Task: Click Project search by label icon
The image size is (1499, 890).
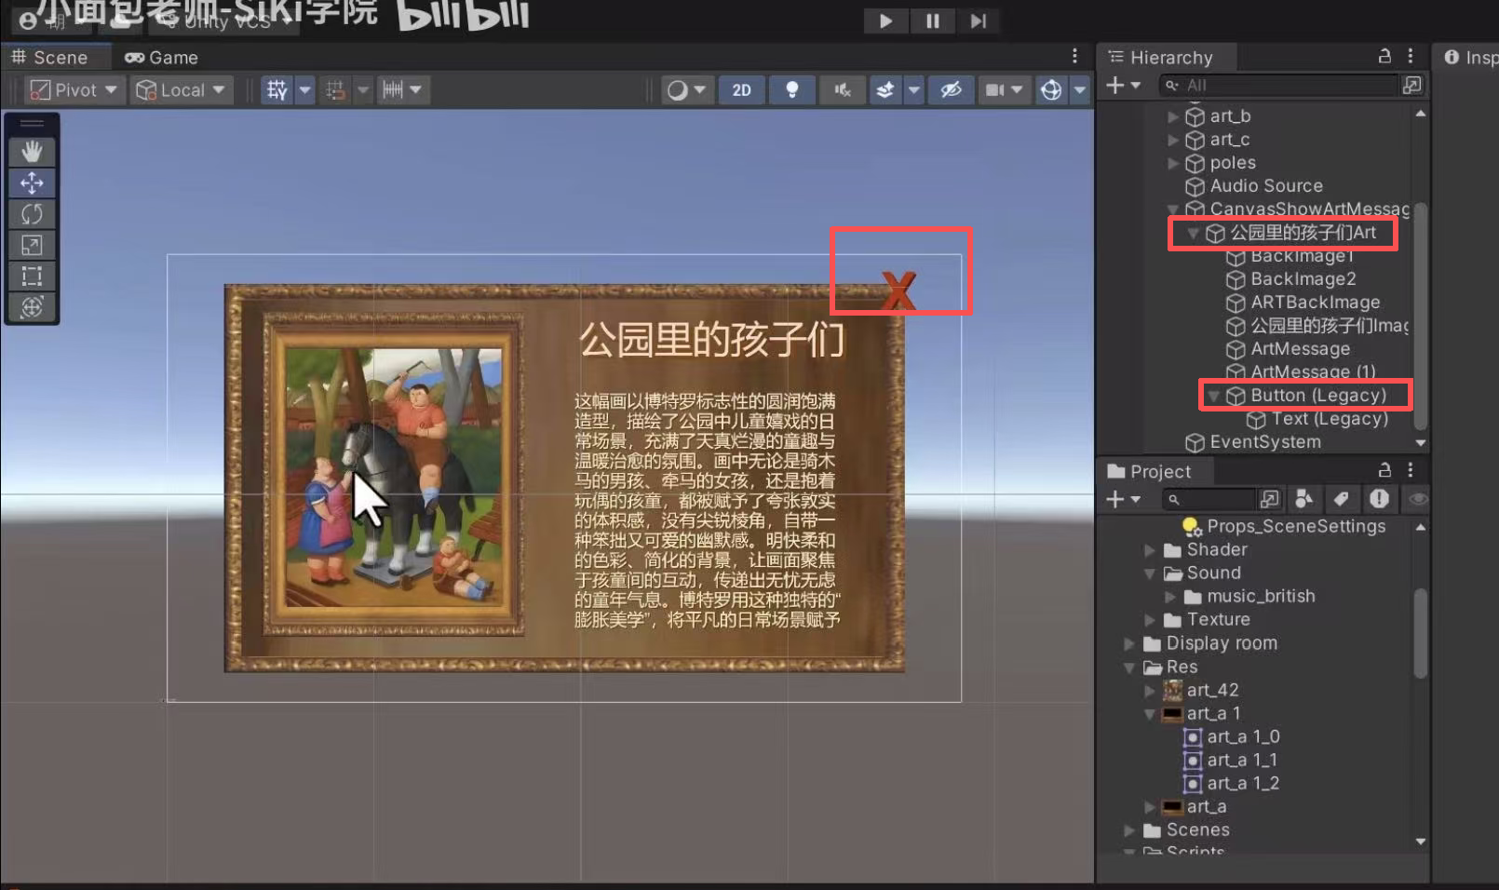Action: (x=1341, y=499)
